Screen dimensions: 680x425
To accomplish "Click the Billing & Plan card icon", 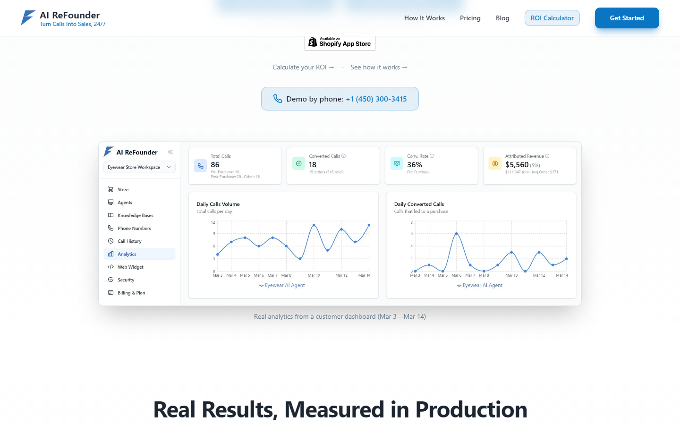I will click(x=110, y=293).
